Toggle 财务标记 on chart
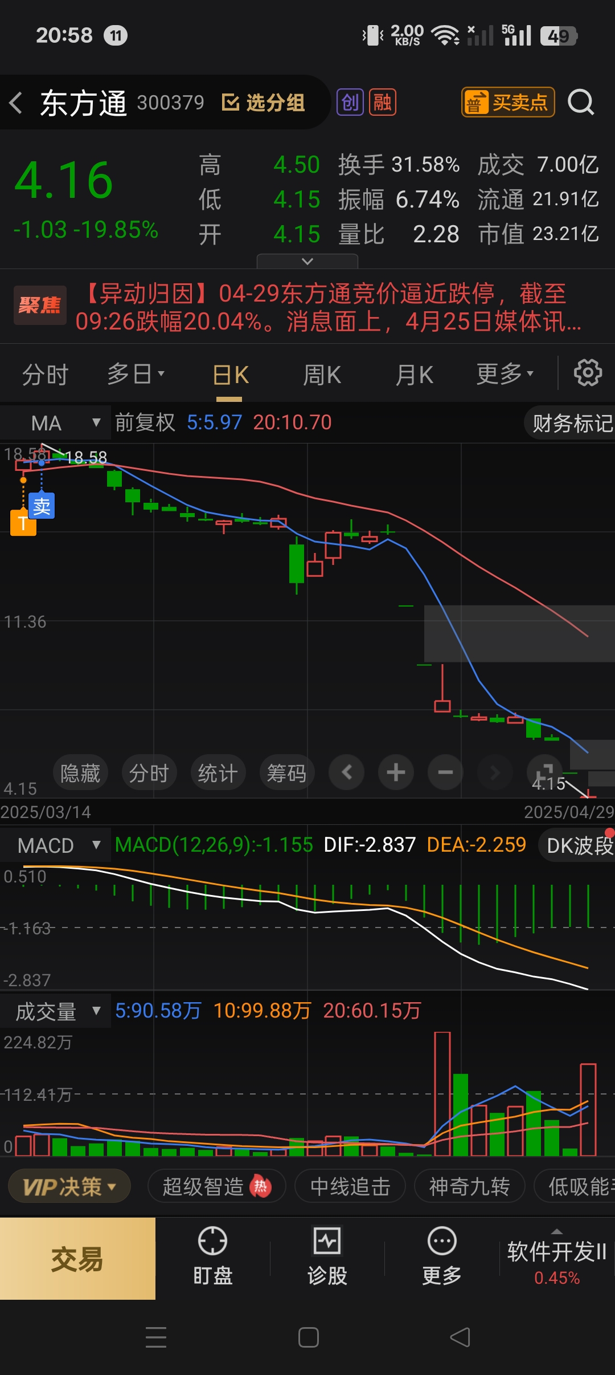The image size is (615, 1375). pyautogui.click(x=571, y=423)
